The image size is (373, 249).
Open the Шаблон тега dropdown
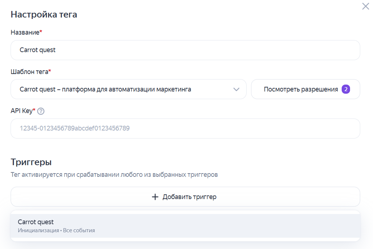point(129,89)
